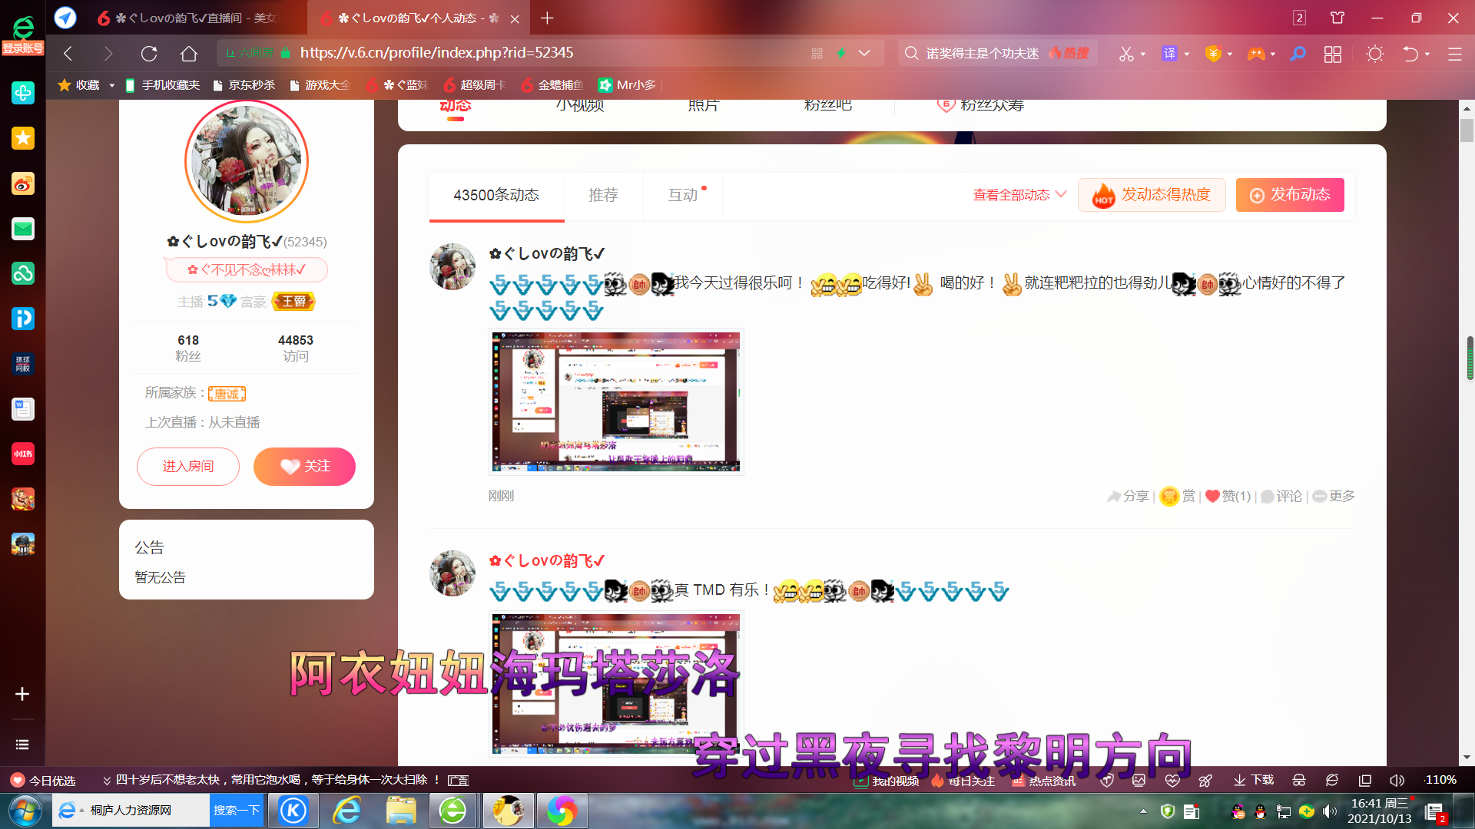The height and width of the screenshot is (829, 1475).
Task: Reload the page with refresh button
Action: [x=149, y=53]
